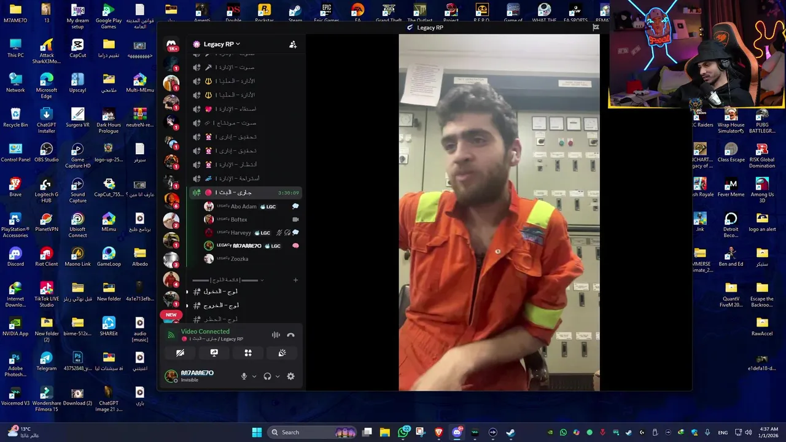
Task: Click the taskbar Search box
Action: click(313, 432)
